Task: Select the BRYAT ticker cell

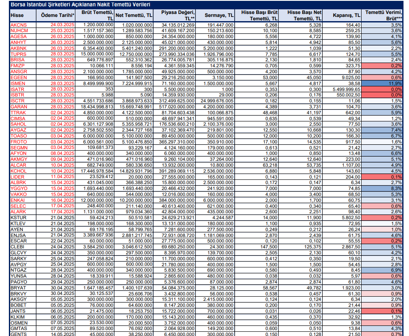Action: coord(18,288)
